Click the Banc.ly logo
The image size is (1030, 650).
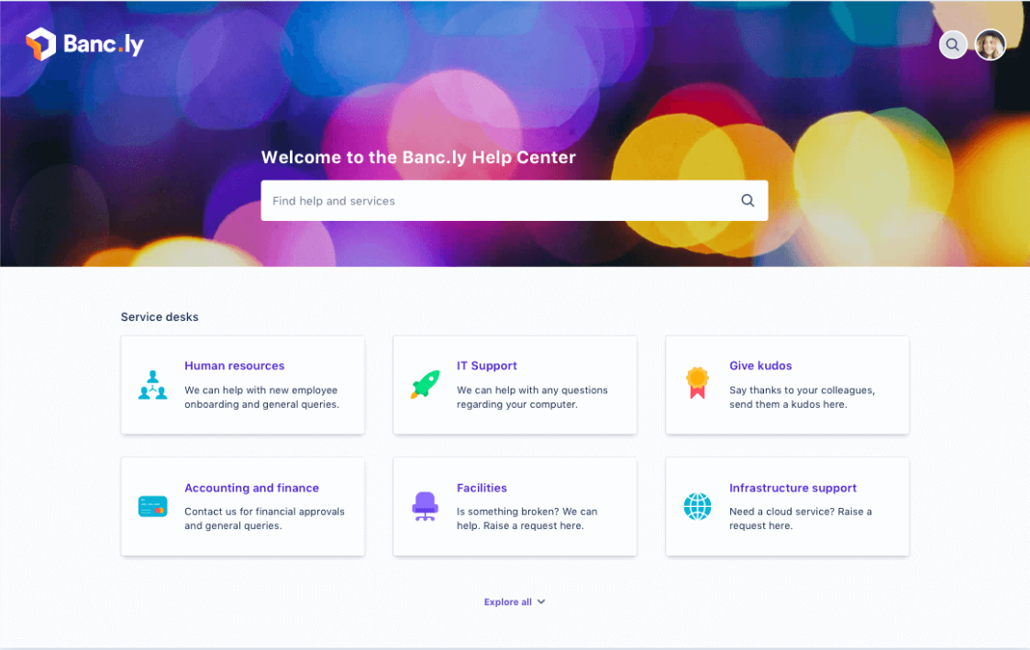[84, 43]
